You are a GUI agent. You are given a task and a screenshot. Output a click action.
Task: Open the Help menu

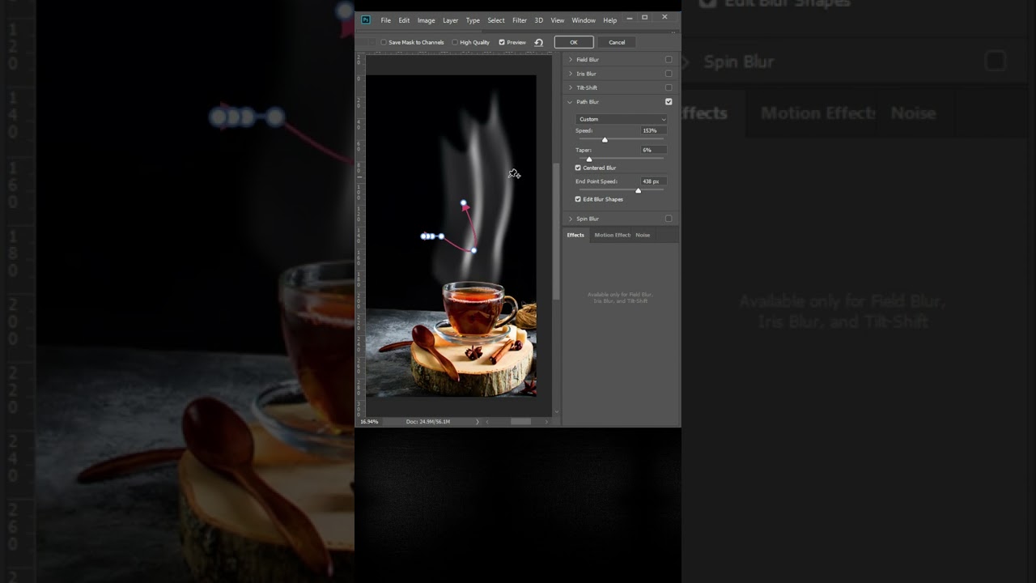(x=610, y=20)
